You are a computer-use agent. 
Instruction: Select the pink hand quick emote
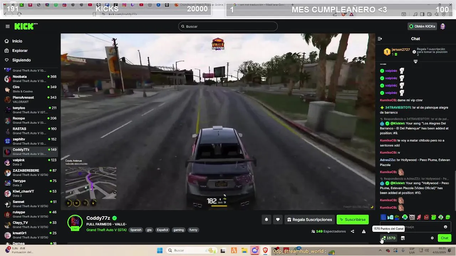click(419, 217)
